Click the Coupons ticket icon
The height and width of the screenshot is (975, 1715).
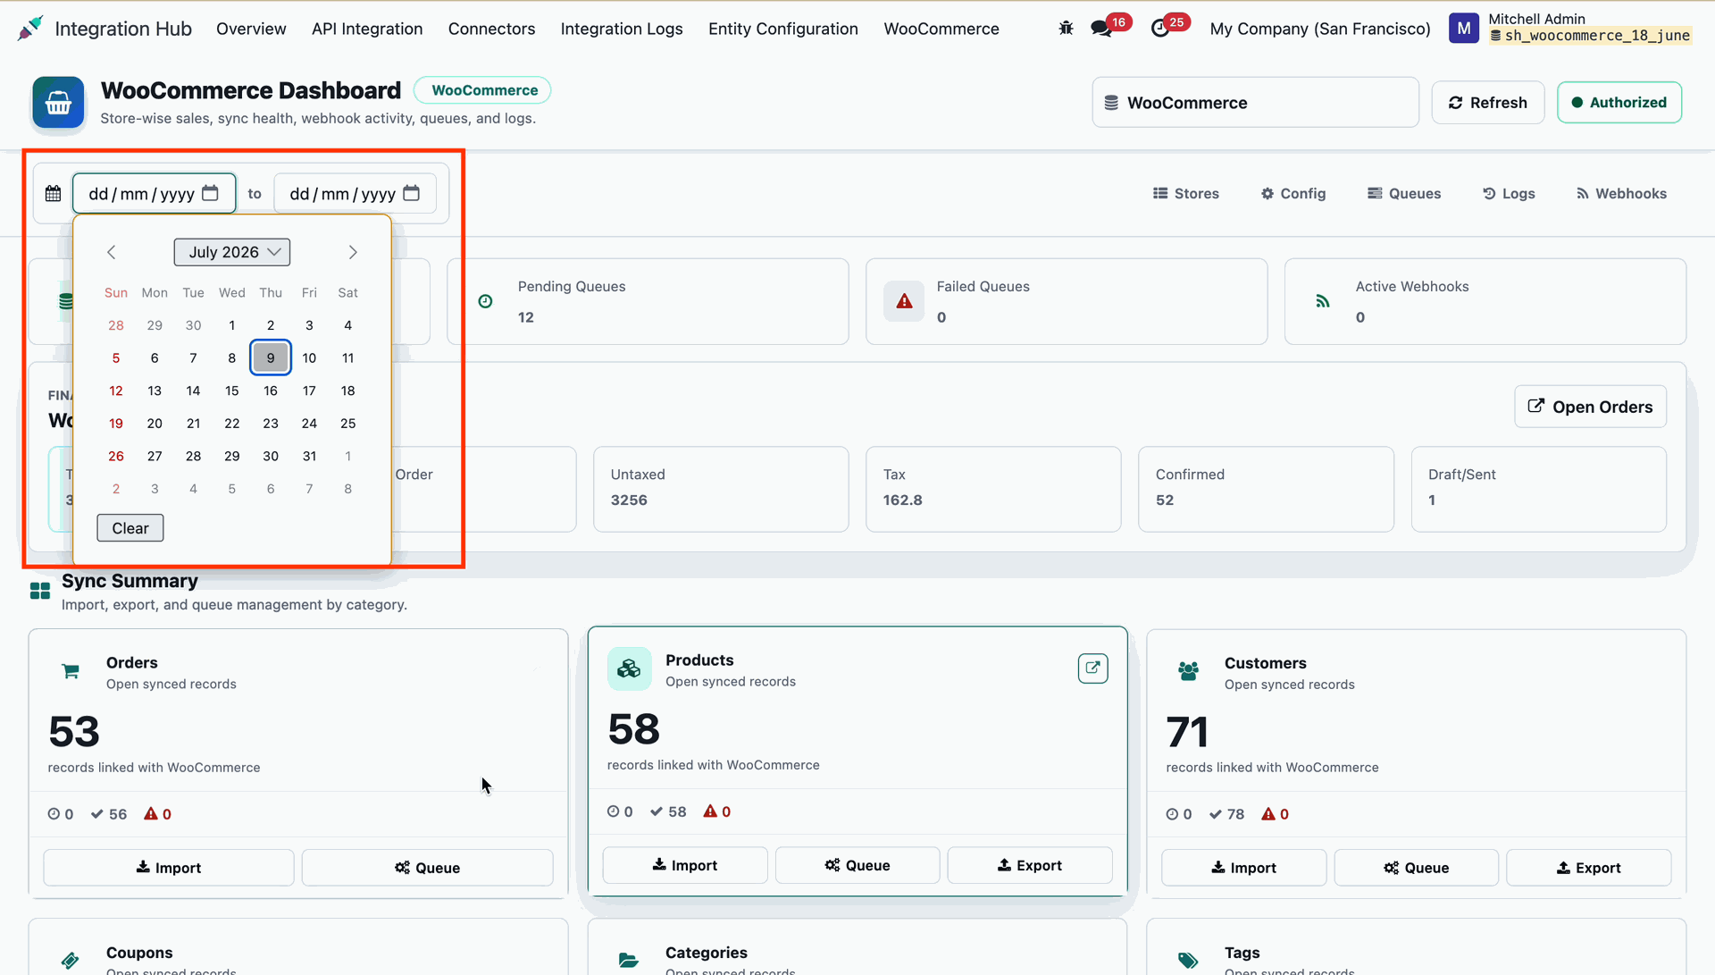click(x=71, y=961)
